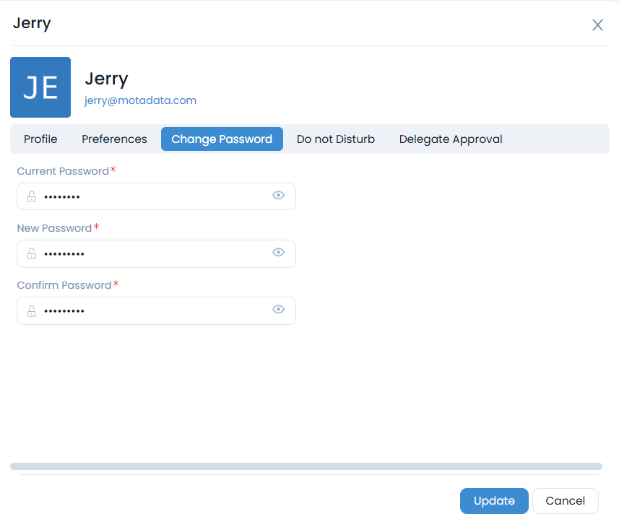
Task: Click the Cancel button
Action: (x=565, y=501)
